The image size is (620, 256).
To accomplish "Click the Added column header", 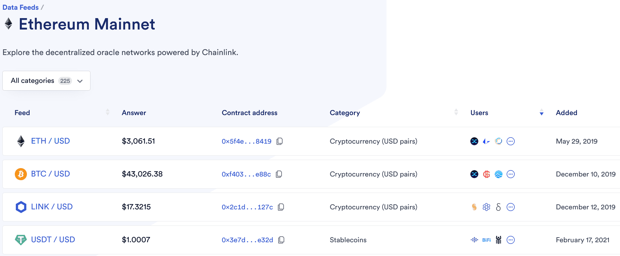I will tap(567, 113).
